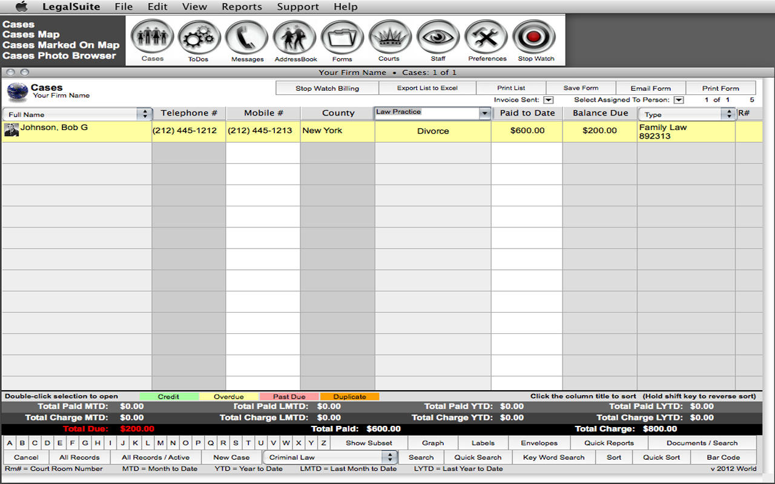Select Cases Map in sidebar
Screen dimensions: 775x484
coord(31,34)
